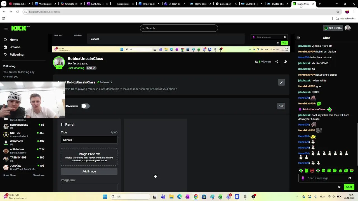Bookmark this page with star icon
Image resolution: width=358 pixels, height=201 pixels.
click(x=338, y=12)
